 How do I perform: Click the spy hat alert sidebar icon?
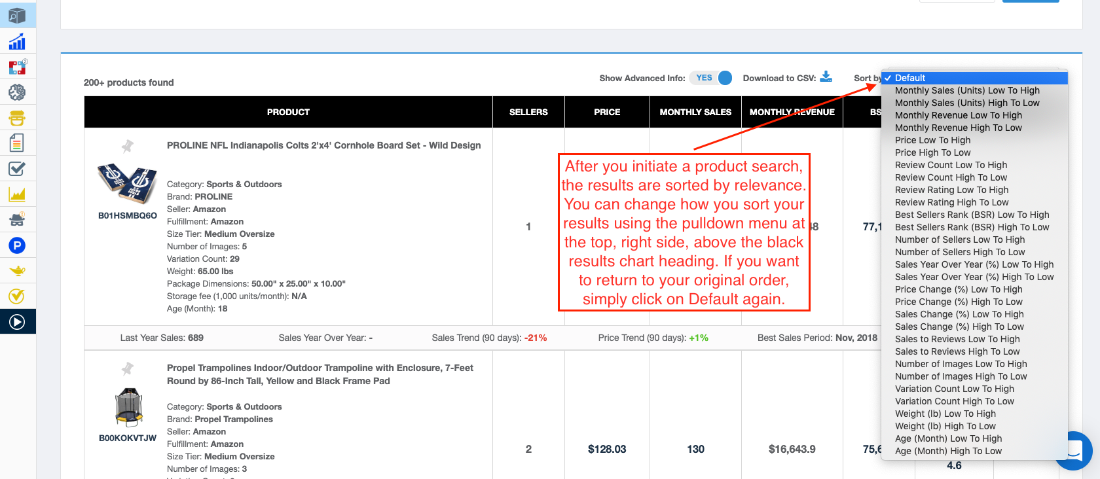17,219
